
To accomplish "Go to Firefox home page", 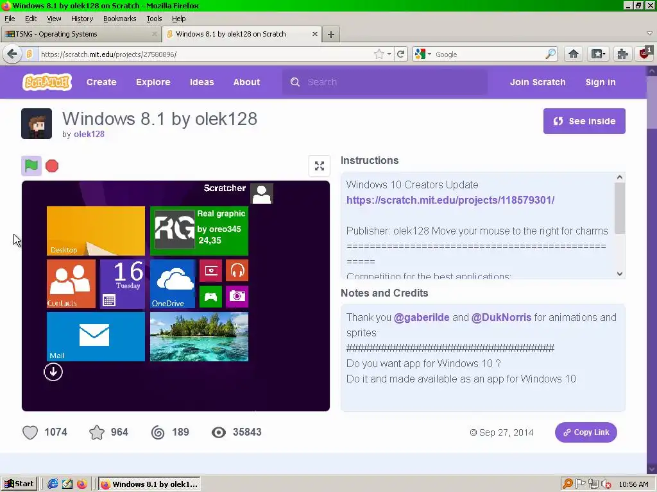I will tap(574, 54).
